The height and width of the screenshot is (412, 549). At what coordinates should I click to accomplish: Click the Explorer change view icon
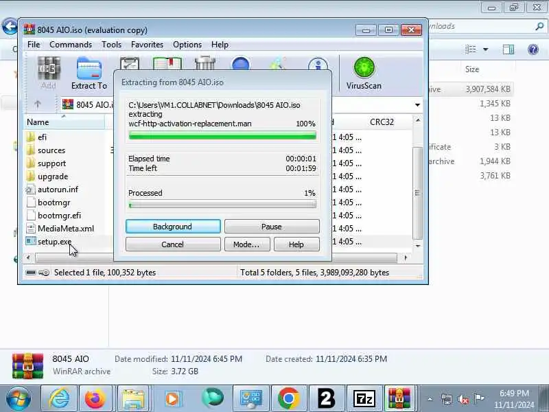coord(471,49)
